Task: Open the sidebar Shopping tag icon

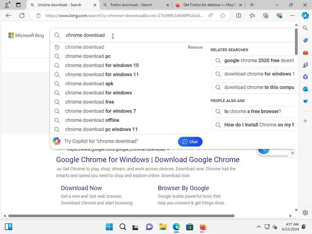Action: (305, 41)
